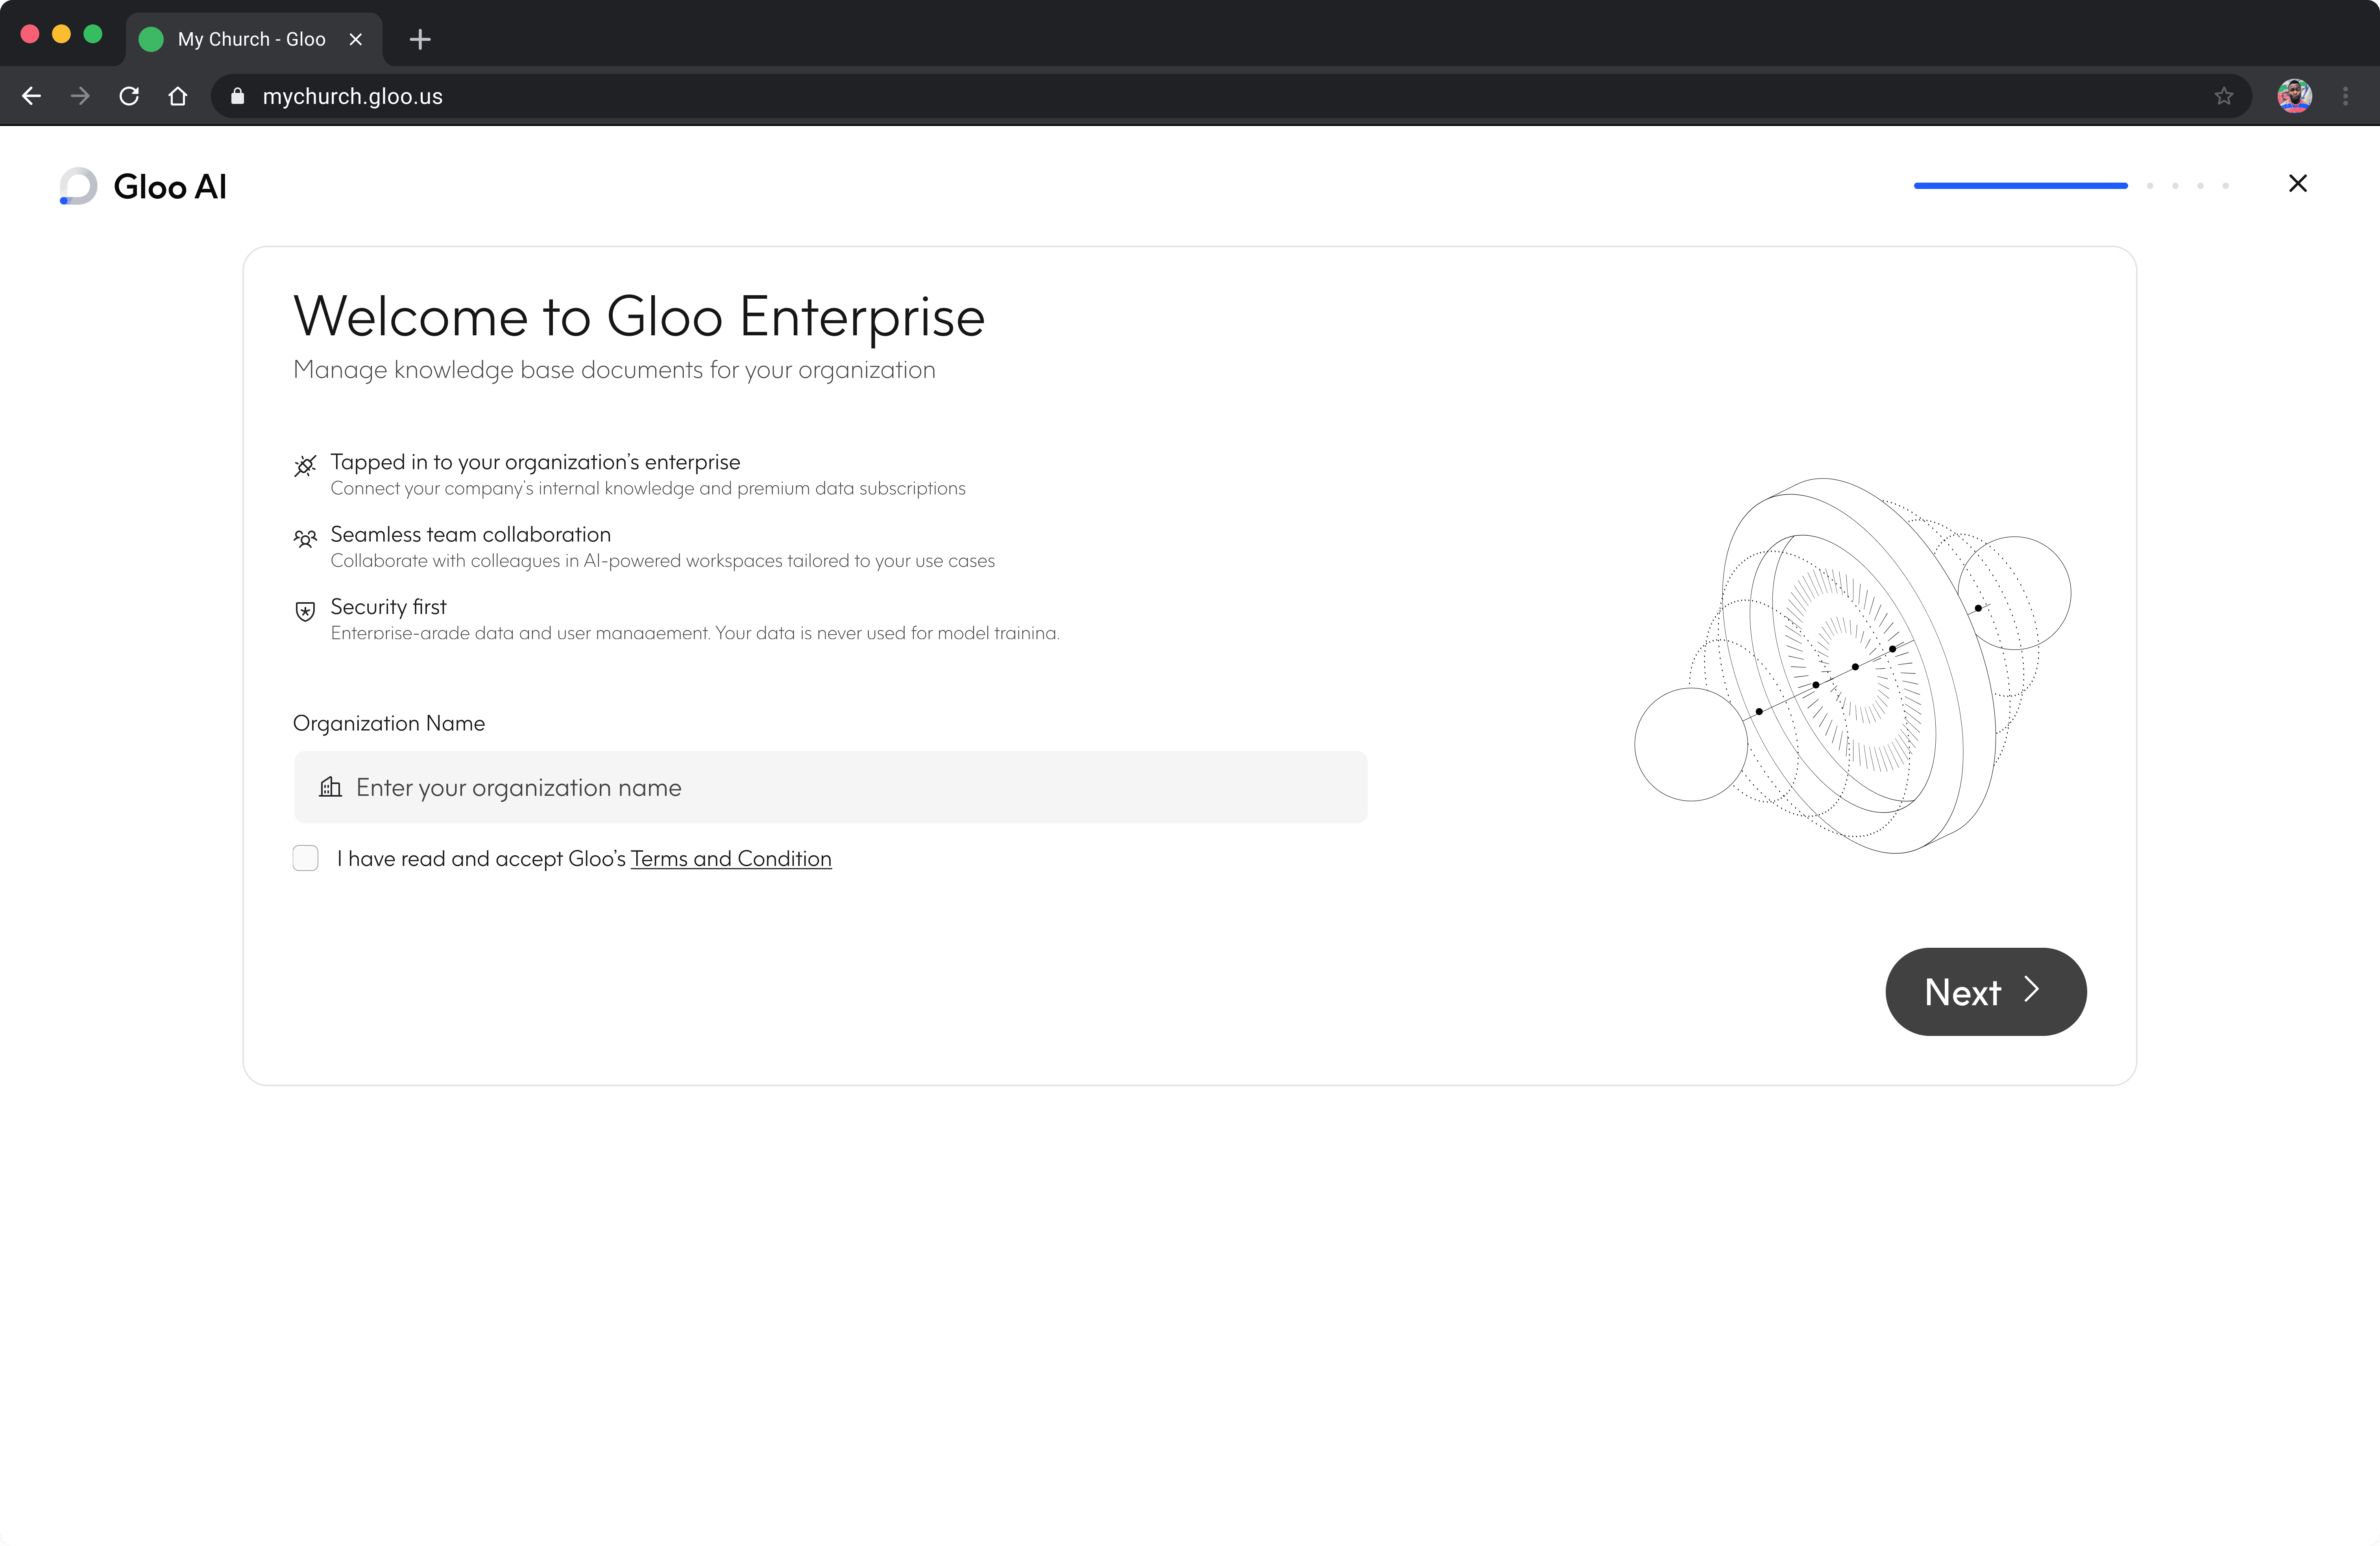Open Chrome three-dot menu

click(2345, 96)
